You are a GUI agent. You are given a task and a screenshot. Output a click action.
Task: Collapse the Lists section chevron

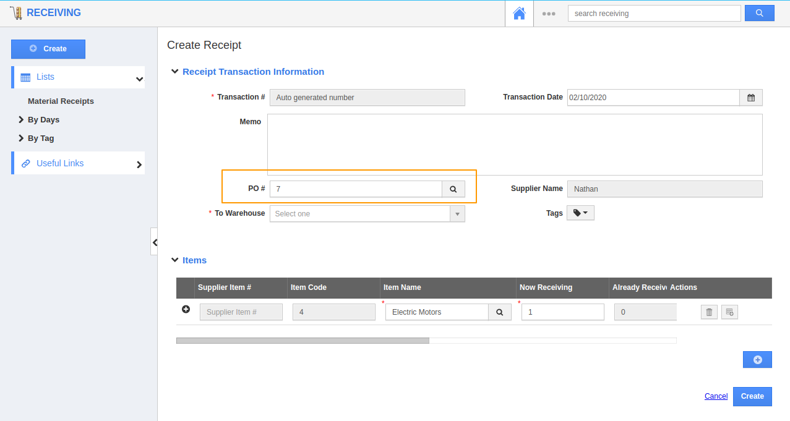pos(140,77)
